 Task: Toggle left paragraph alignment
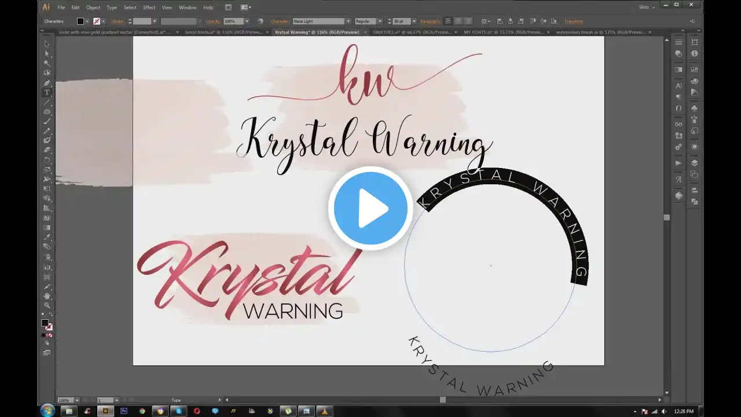point(448,21)
